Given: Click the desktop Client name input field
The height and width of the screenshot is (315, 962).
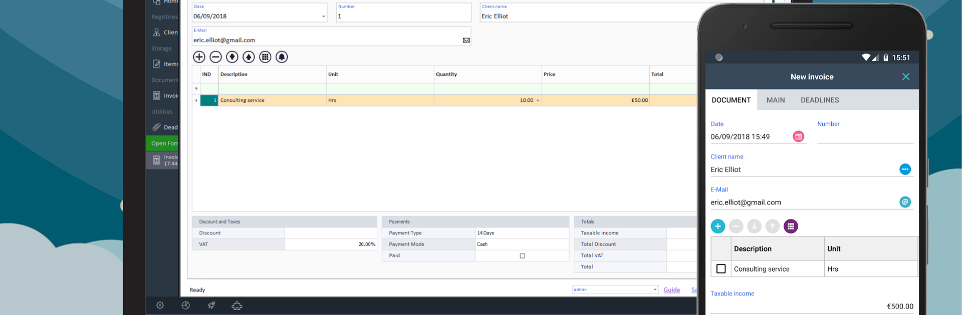Looking at the screenshot, I should [x=586, y=16].
